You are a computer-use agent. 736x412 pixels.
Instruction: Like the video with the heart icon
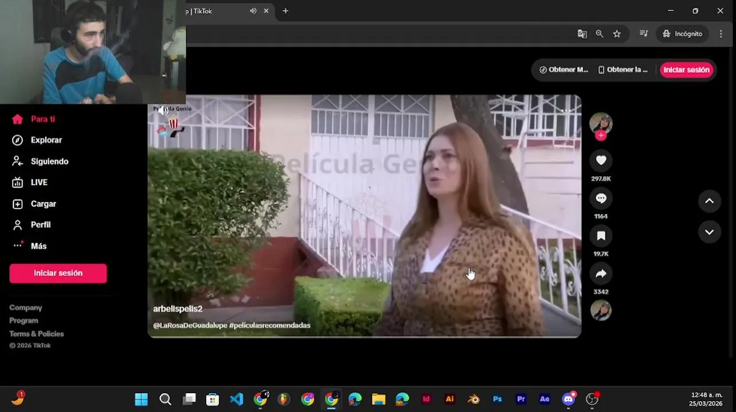coord(601,160)
